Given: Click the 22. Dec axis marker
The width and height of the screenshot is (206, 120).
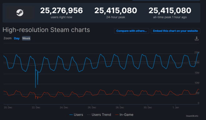Looking at the screenshot, I should pyautogui.click(x=36, y=108).
